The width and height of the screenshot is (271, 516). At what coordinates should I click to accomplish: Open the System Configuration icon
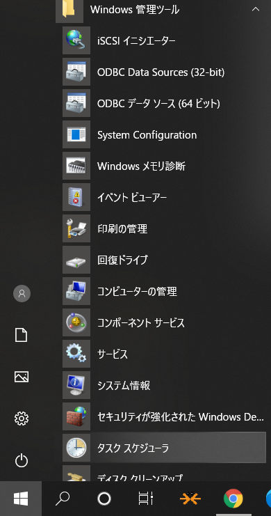(x=76, y=134)
